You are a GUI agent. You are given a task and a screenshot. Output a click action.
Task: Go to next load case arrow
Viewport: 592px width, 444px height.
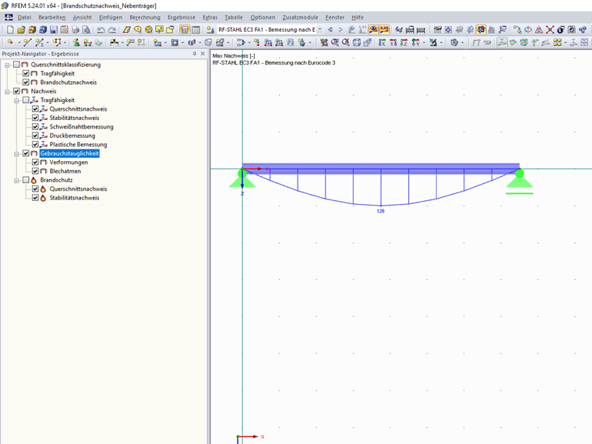(x=340, y=30)
